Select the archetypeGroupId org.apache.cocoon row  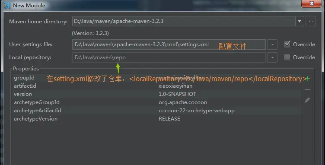point(157,102)
